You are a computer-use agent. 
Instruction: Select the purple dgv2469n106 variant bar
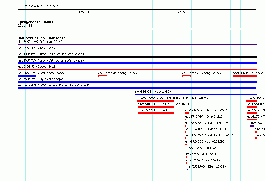(x=137, y=45)
